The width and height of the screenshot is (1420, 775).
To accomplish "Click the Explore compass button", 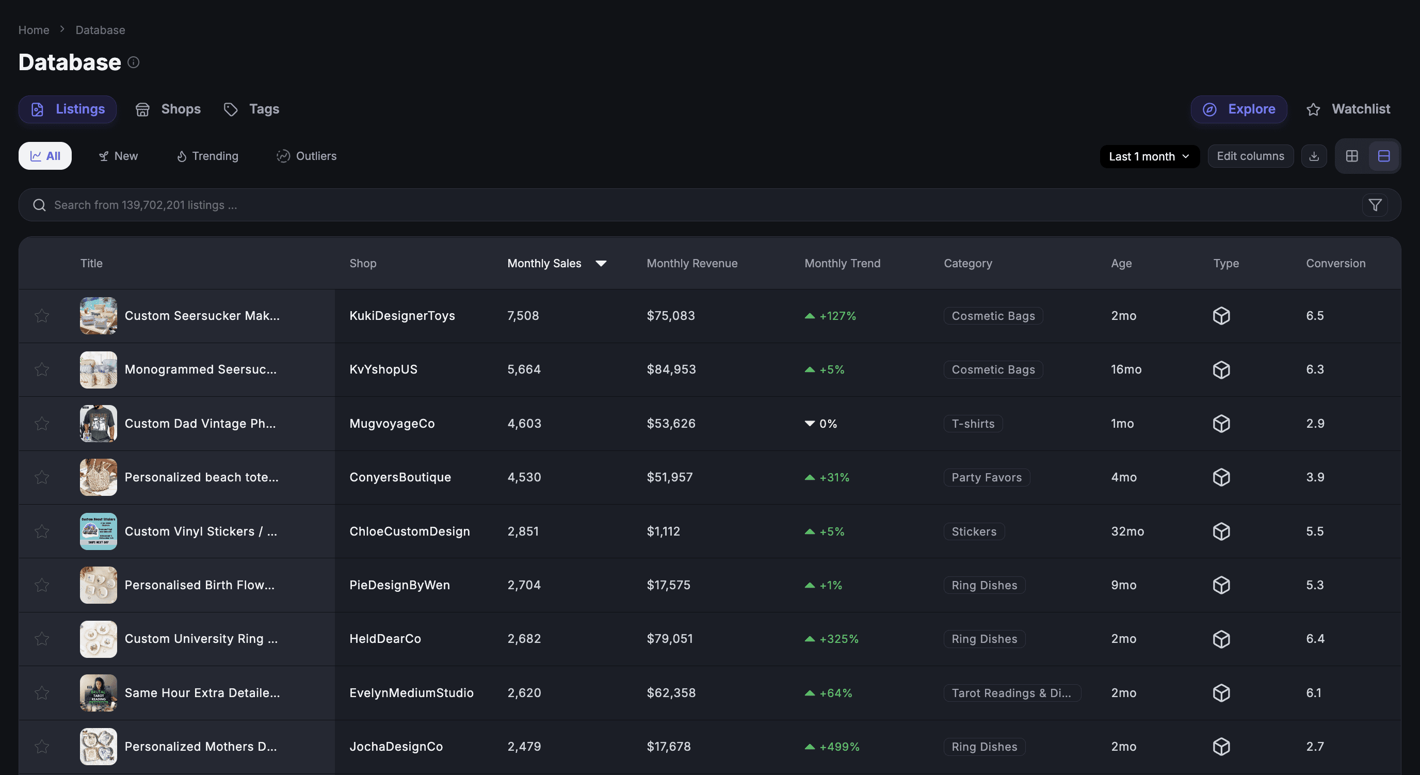I will (x=1239, y=109).
